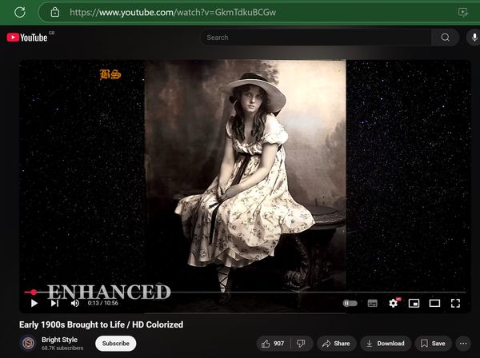Image resolution: width=480 pixels, height=358 pixels.
Task: Toggle the autoplay switch
Action: [350, 304]
